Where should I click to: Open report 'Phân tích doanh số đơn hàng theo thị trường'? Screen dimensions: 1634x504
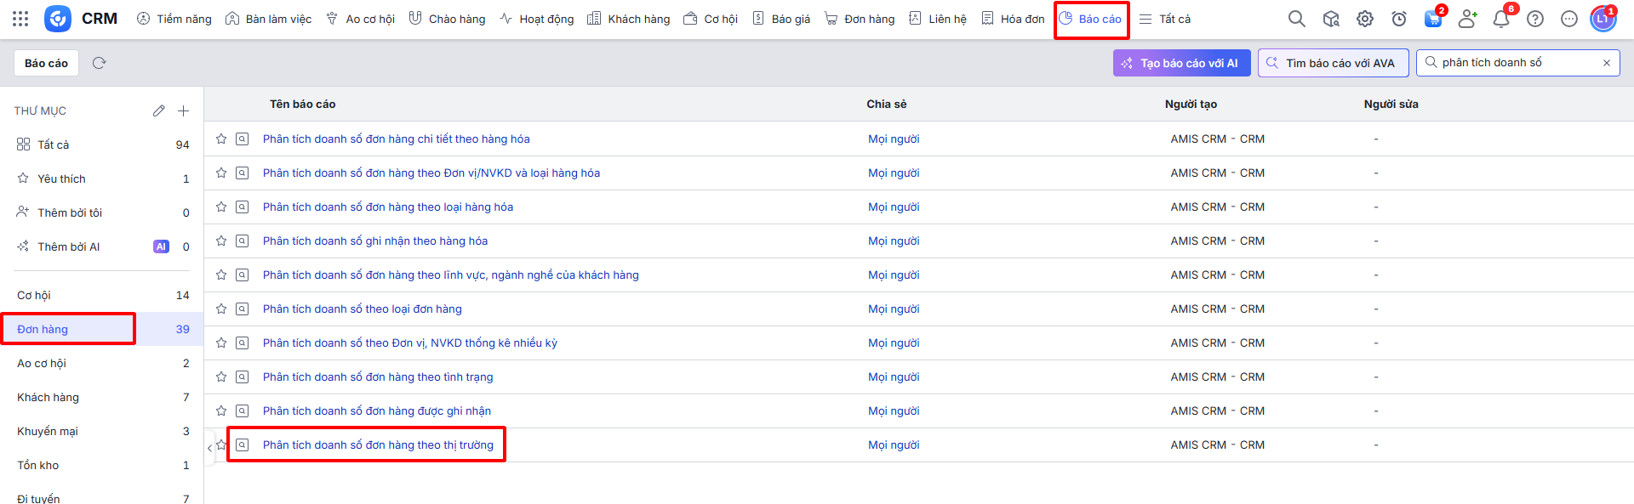point(378,445)
